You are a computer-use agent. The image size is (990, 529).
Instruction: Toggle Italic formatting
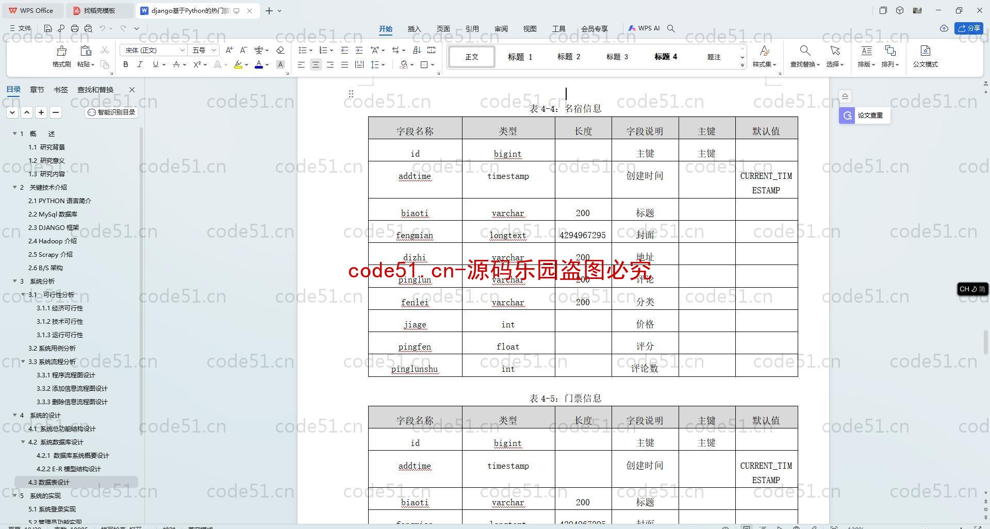pyautogui.click(x=140, y=64)
